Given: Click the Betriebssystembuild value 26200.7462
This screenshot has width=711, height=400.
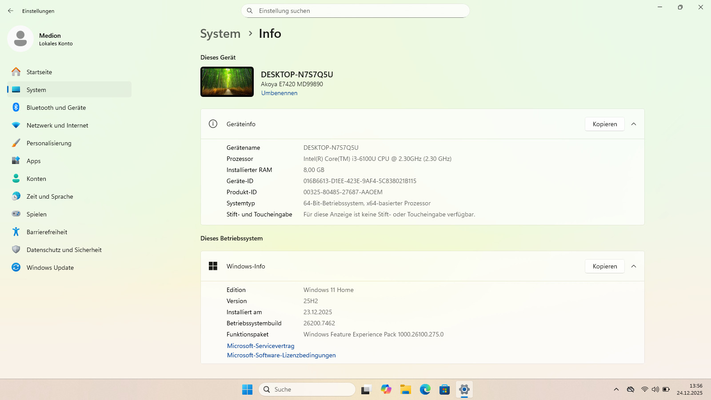Looking at the screenshot, I should click(x=319, y=323).
